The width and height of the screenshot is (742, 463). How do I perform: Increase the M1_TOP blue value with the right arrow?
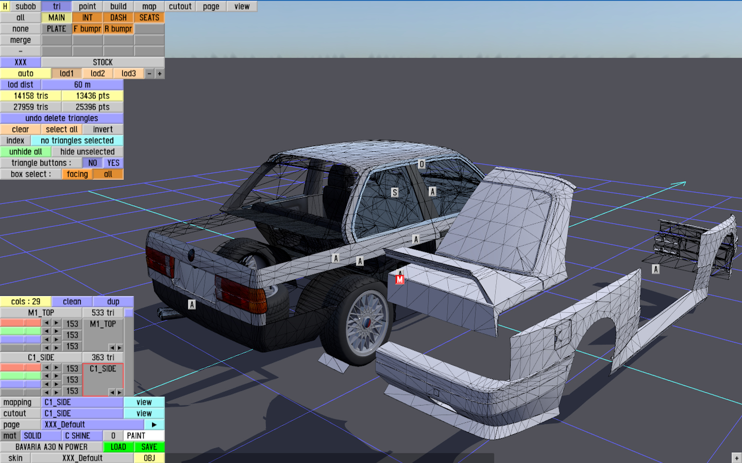point(57,340)
